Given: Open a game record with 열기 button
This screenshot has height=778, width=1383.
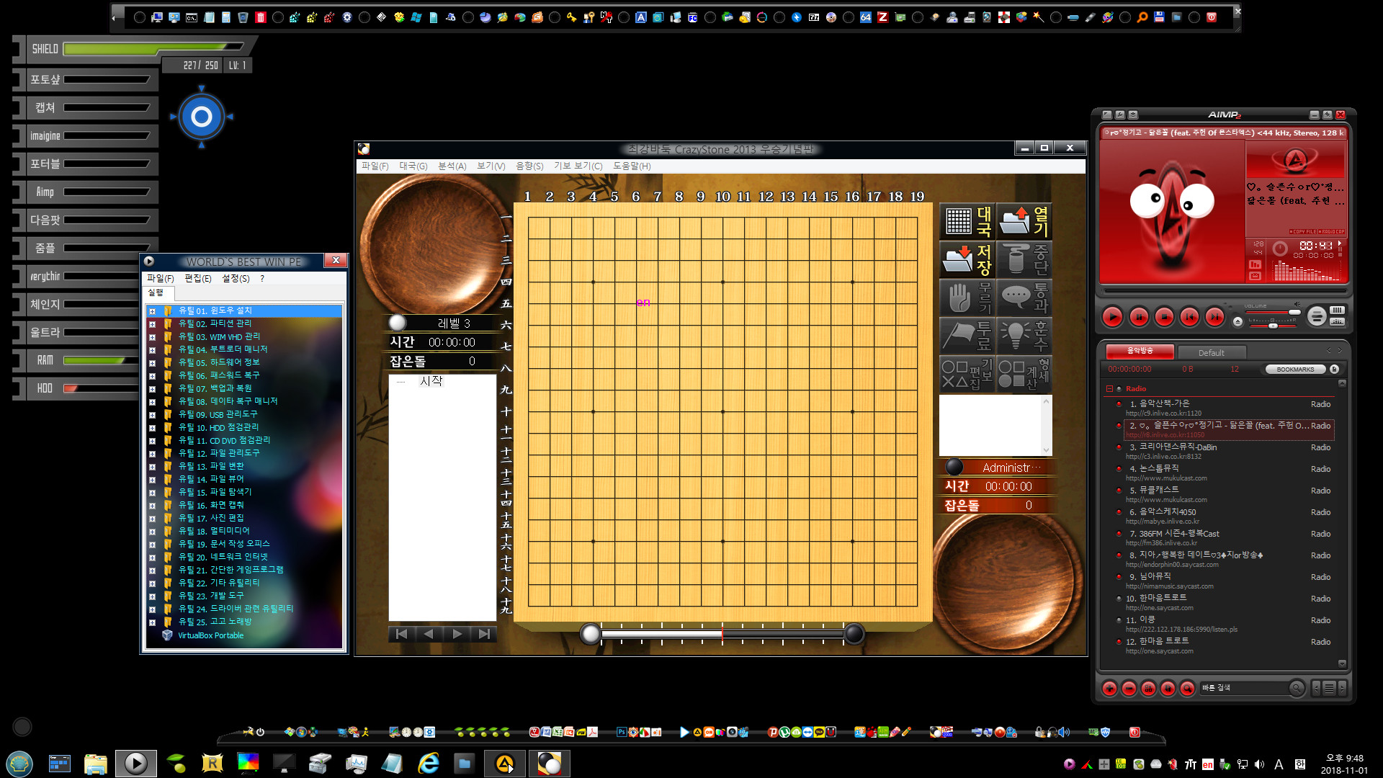Looking at the screenshot, I should (1024, 221).
